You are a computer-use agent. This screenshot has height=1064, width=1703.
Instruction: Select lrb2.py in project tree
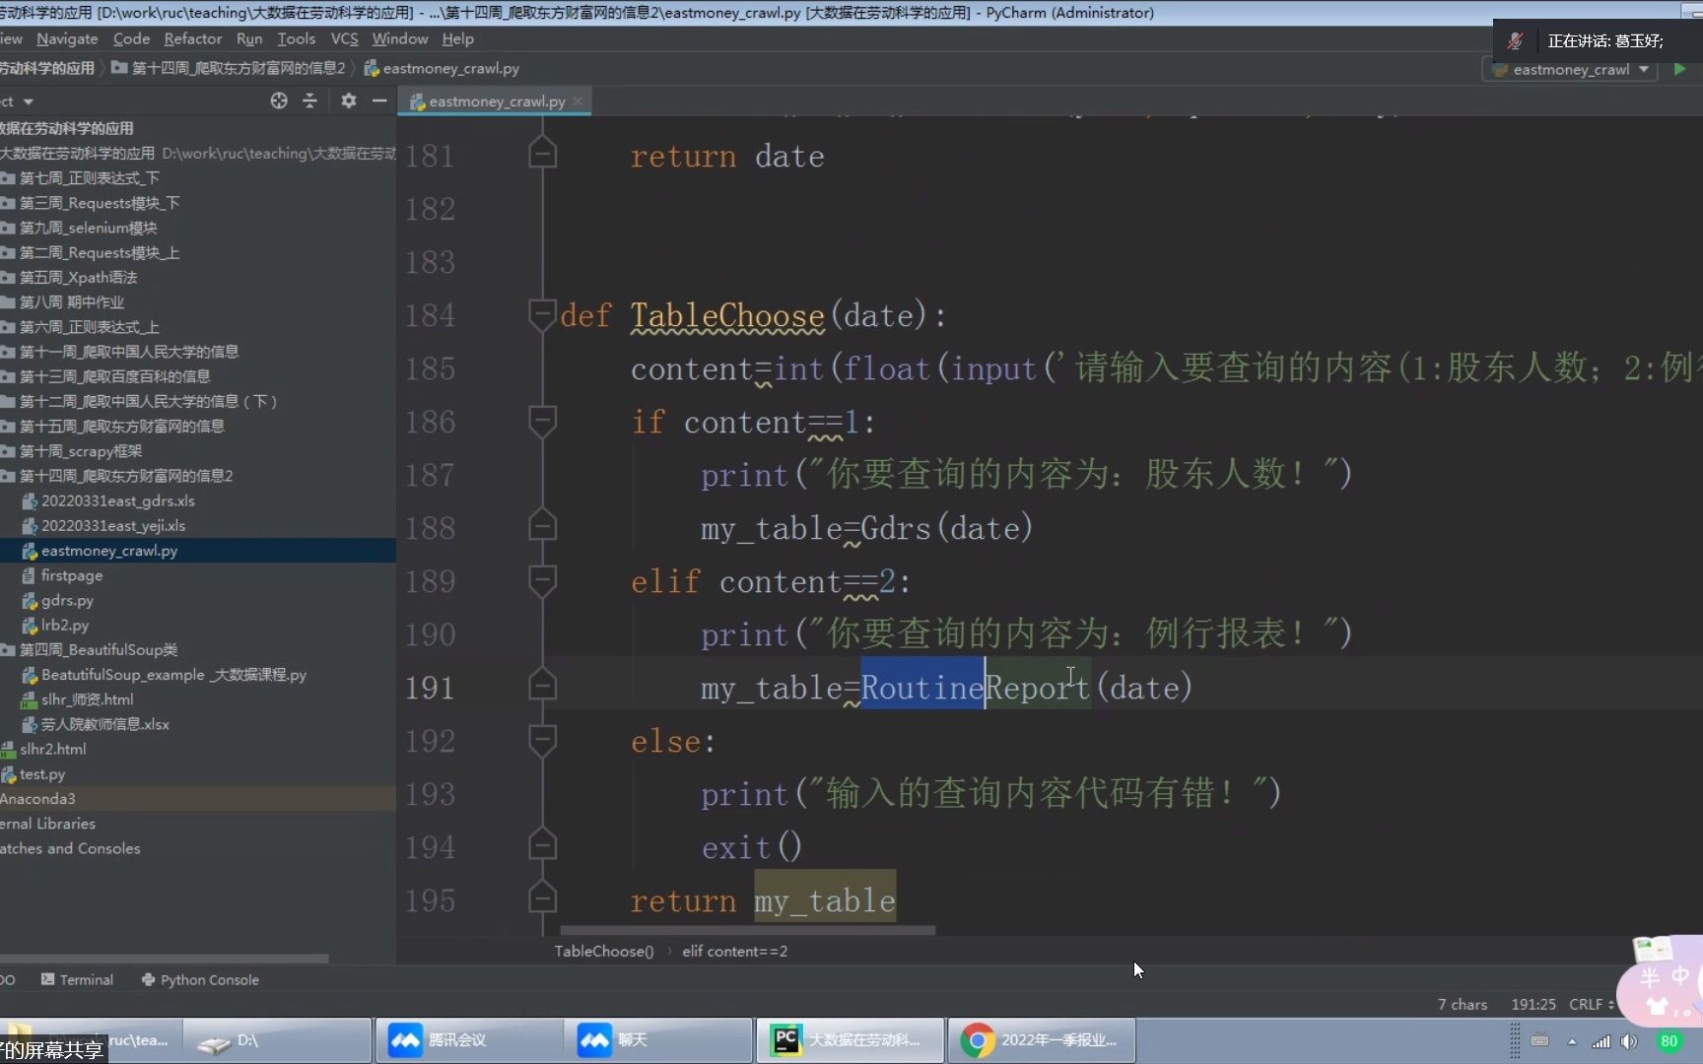(64, 625)
